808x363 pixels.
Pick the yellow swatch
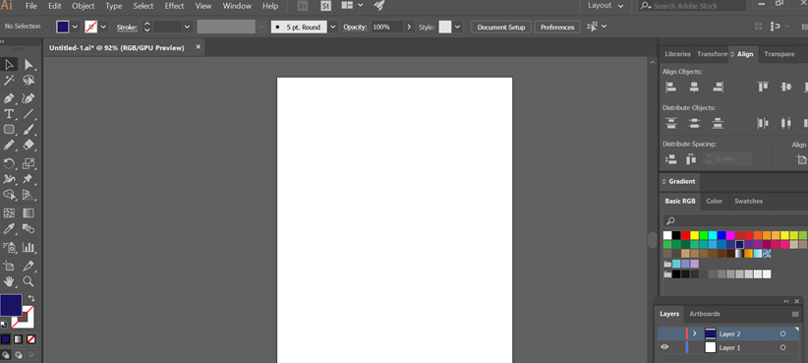pyautogui.click(x=695, y=235)
